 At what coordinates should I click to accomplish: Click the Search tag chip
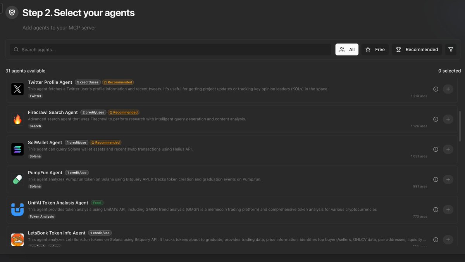tap(35, 126)
